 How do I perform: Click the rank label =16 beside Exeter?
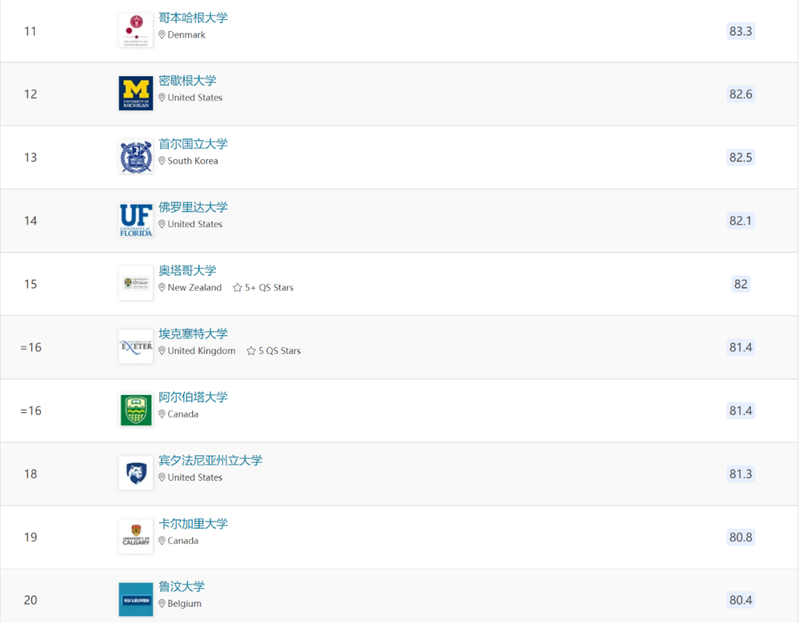point(31,346)
